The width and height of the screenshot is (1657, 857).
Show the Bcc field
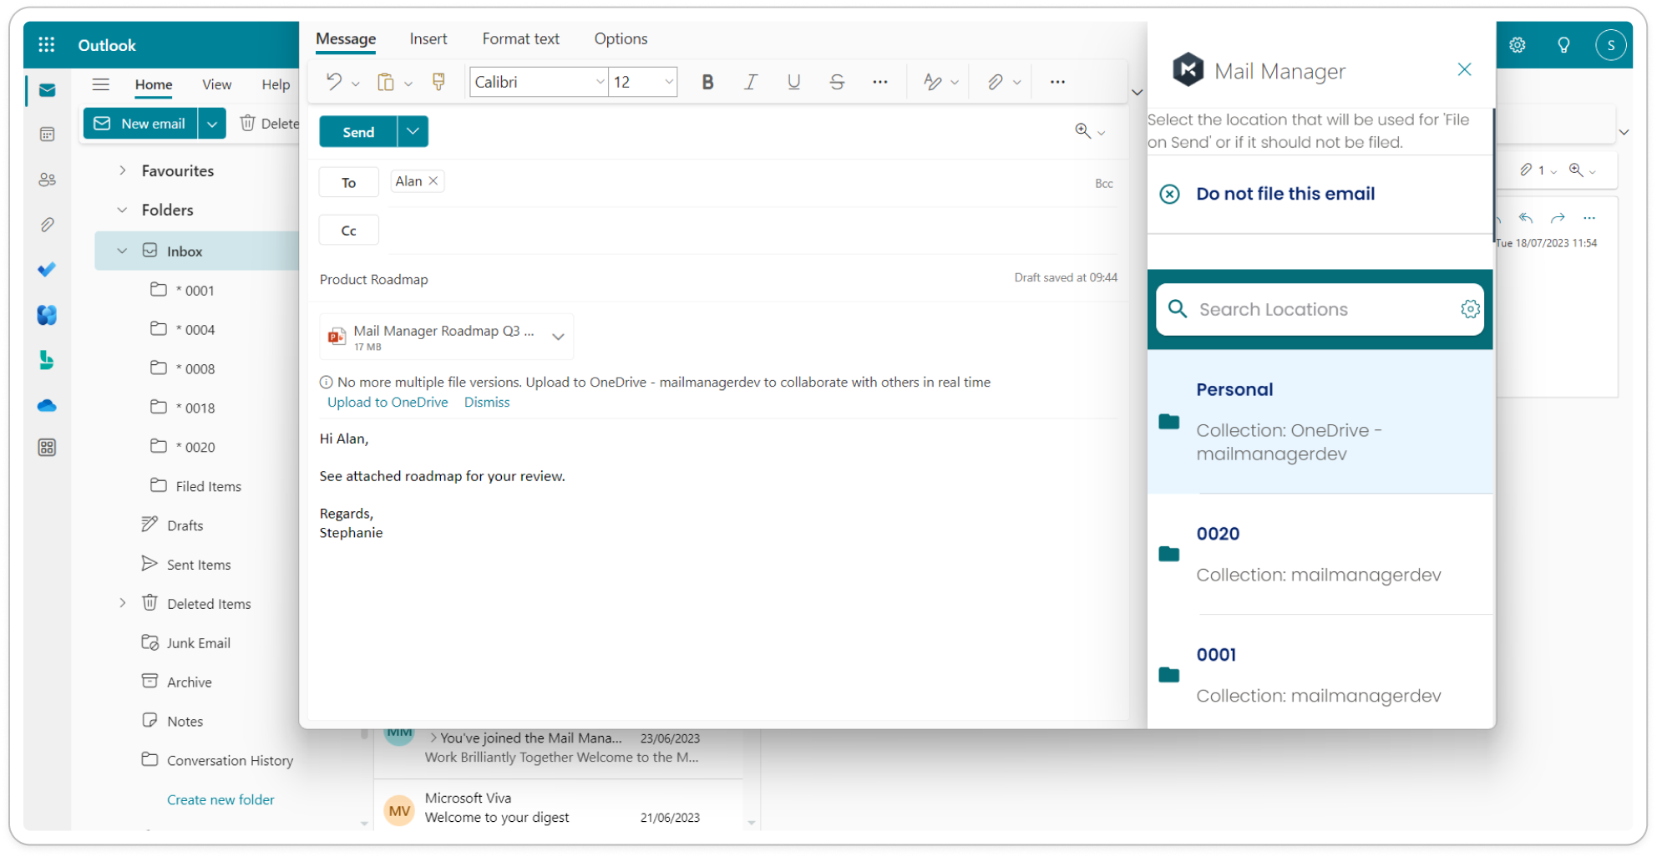click(x=1104, y=184)
